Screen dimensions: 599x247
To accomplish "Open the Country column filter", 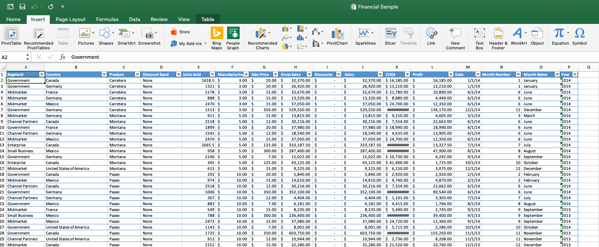I will (104, 74).
